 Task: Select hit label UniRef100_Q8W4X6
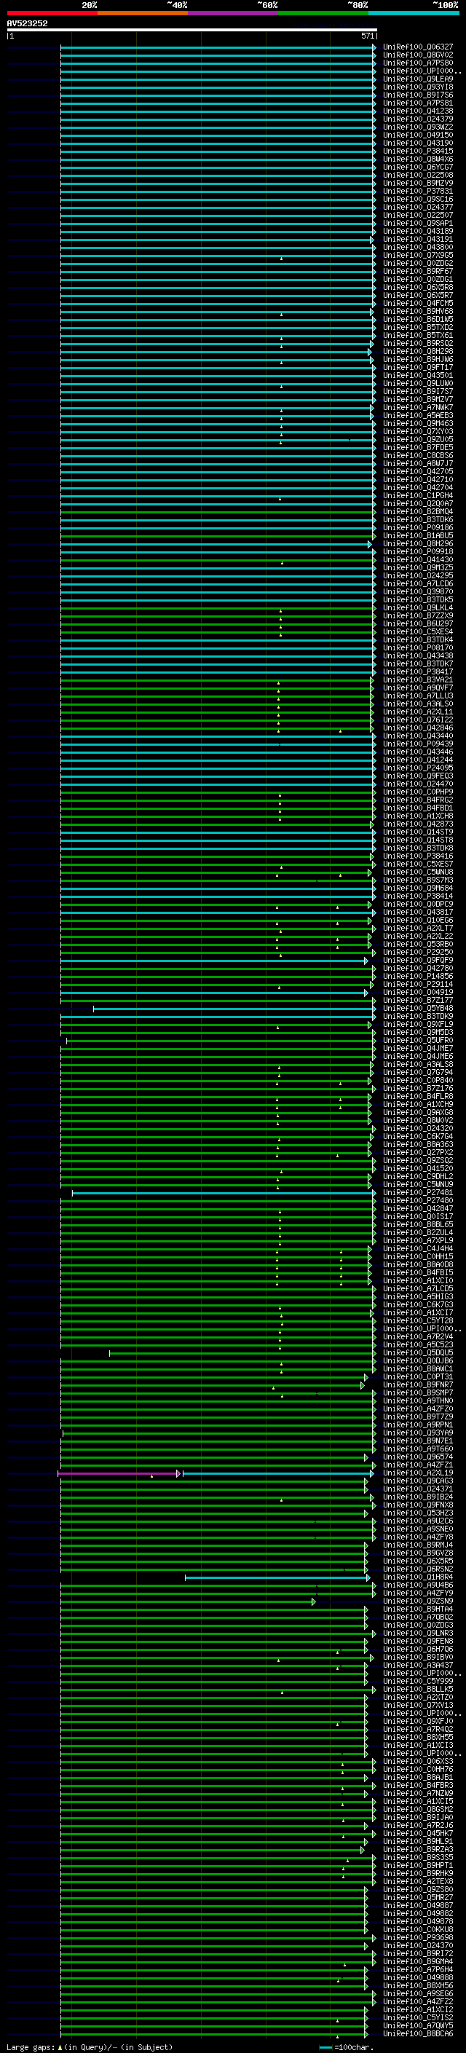point(418,159)
